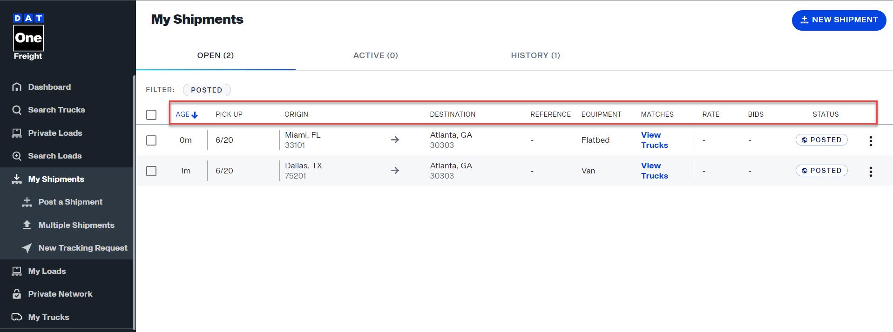This screenshot has height=332, width=893.
Task: Click the Post a Shipment icon
Action: click(x=27, y=202)
